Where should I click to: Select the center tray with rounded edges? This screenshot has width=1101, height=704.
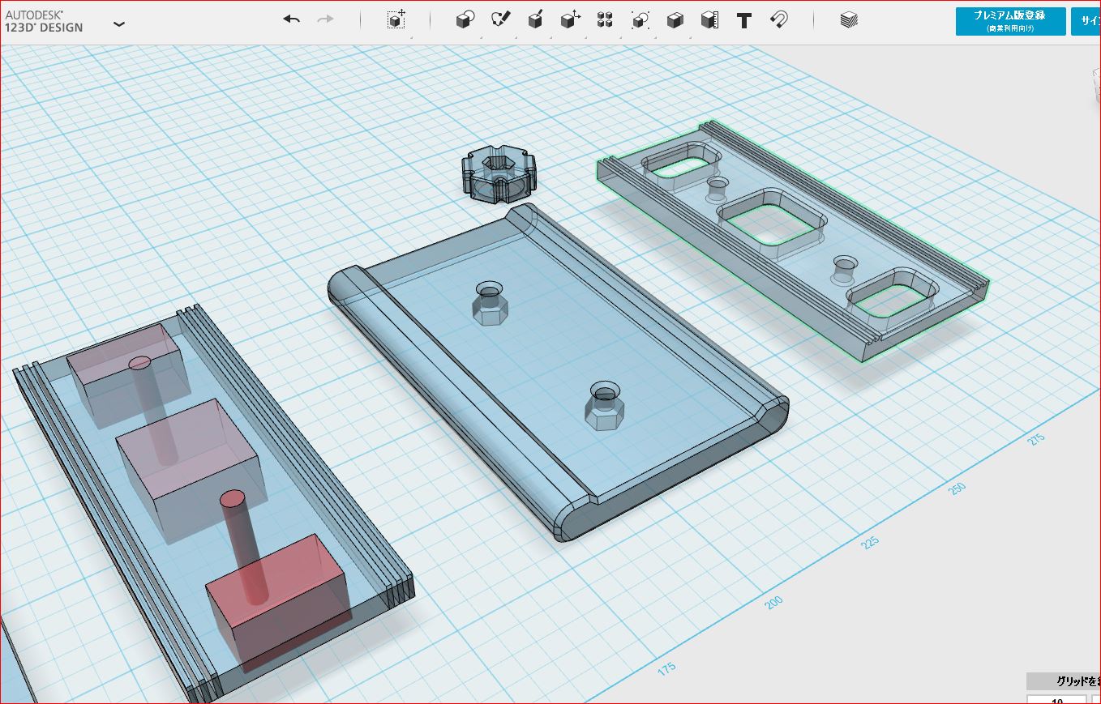point(559,373)
